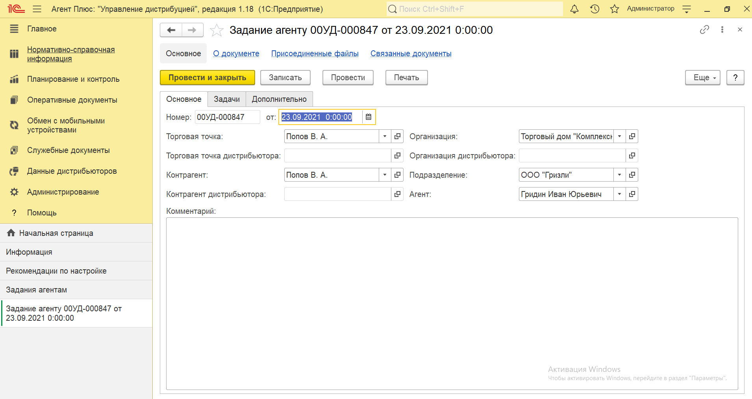The width and height of the screenshot is (752, 399).
Task: Open Торговая точка record icon
Action: [x=397, y=136]
